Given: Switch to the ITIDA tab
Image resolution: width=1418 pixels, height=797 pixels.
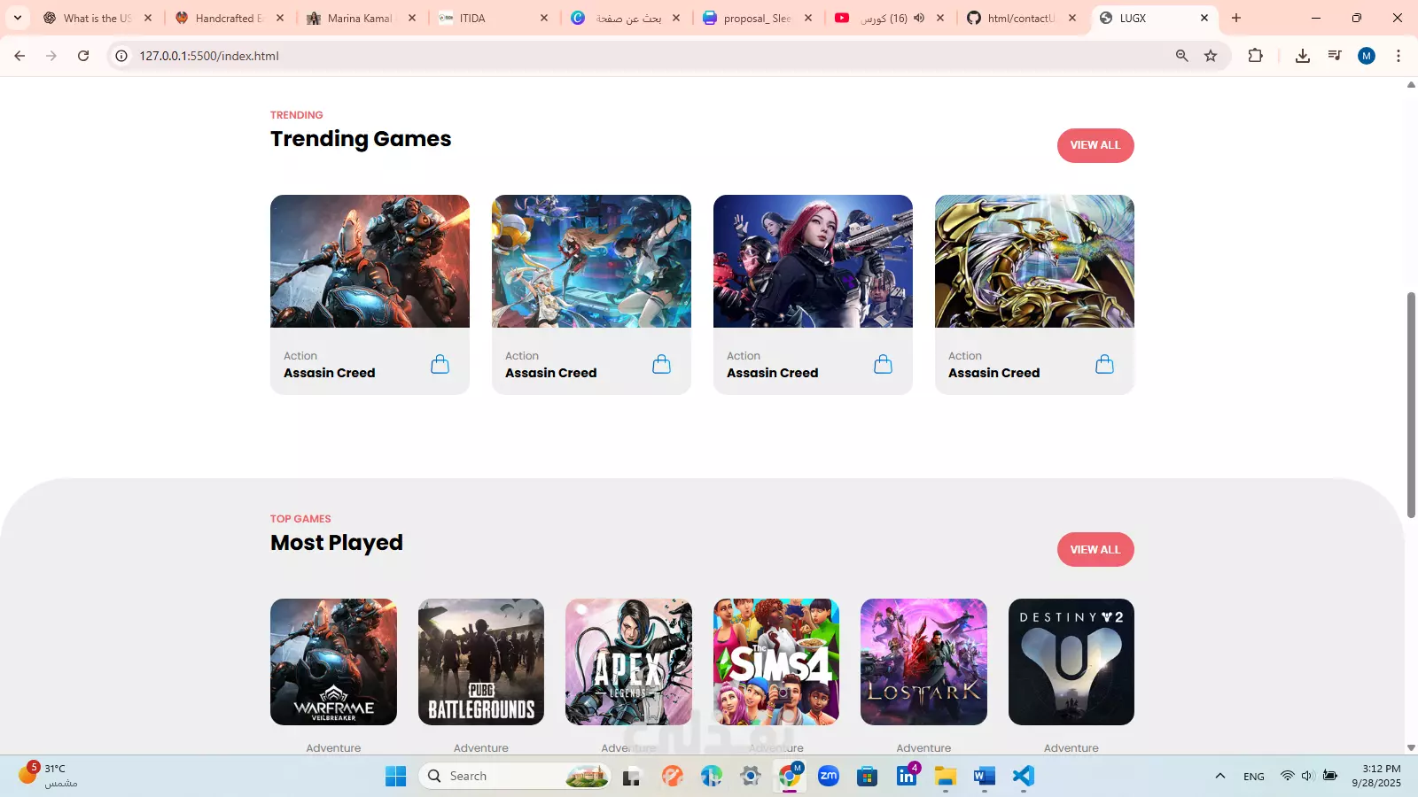Looking at the screenshot, I should click(493, 18).
